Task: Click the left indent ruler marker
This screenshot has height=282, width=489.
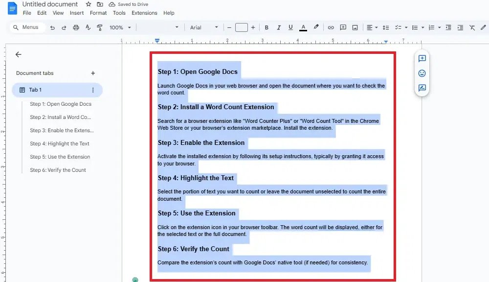Action: (157, 41)
